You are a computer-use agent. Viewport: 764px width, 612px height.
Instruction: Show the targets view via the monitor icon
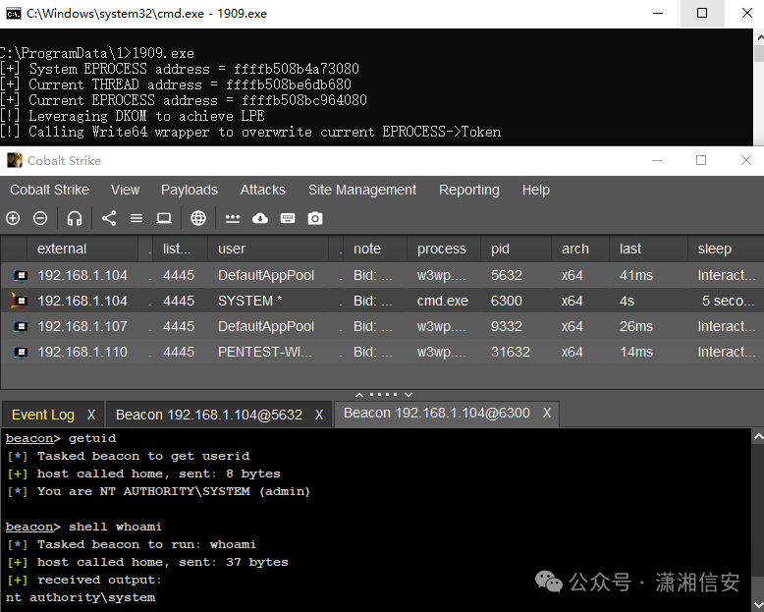(x=164, y=218)
